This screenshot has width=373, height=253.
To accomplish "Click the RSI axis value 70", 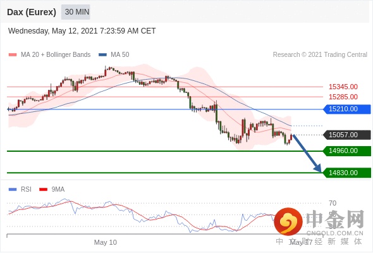I will (333, 203).
